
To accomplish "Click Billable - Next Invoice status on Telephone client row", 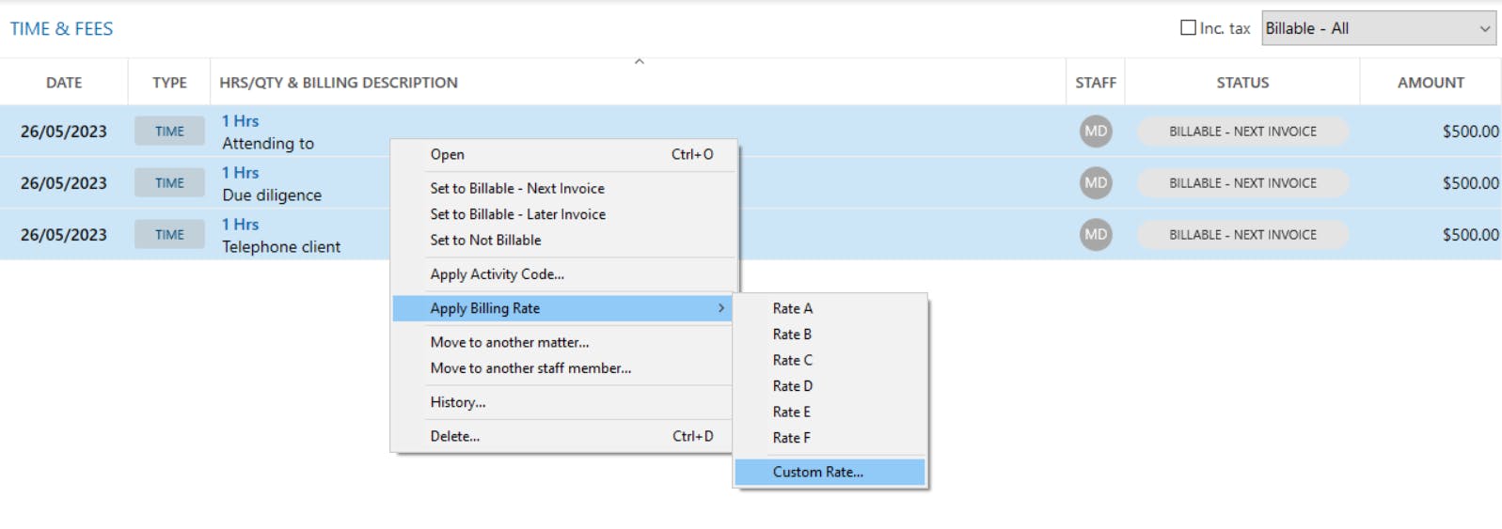I will tap(1242, 235).
